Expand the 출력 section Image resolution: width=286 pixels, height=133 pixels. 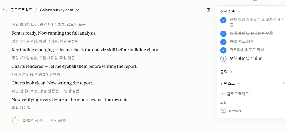(226, 72)
